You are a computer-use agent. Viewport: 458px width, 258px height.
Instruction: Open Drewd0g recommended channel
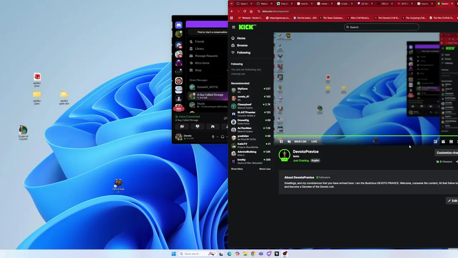[x=250, y=121]
